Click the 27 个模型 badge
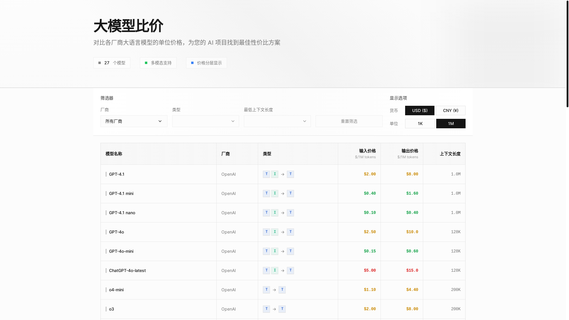 click(x=112, y=63)
